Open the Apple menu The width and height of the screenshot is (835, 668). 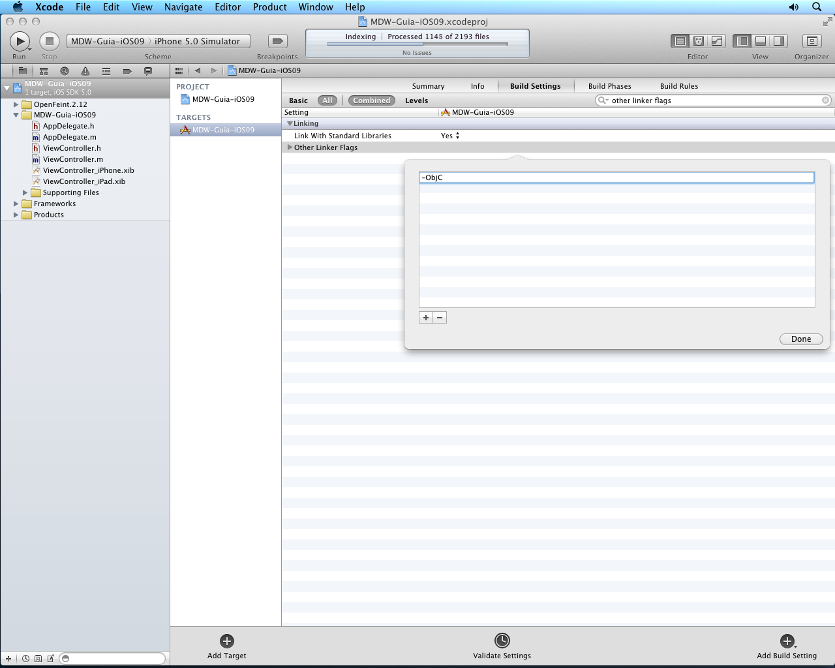tap(18, 7)
